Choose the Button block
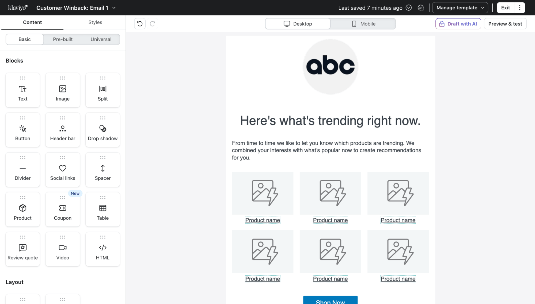 point(23,130)
